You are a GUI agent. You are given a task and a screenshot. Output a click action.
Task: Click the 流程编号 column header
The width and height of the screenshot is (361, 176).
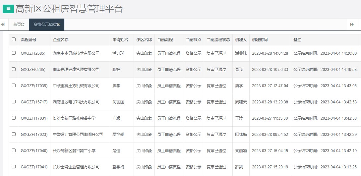(34, 39)
